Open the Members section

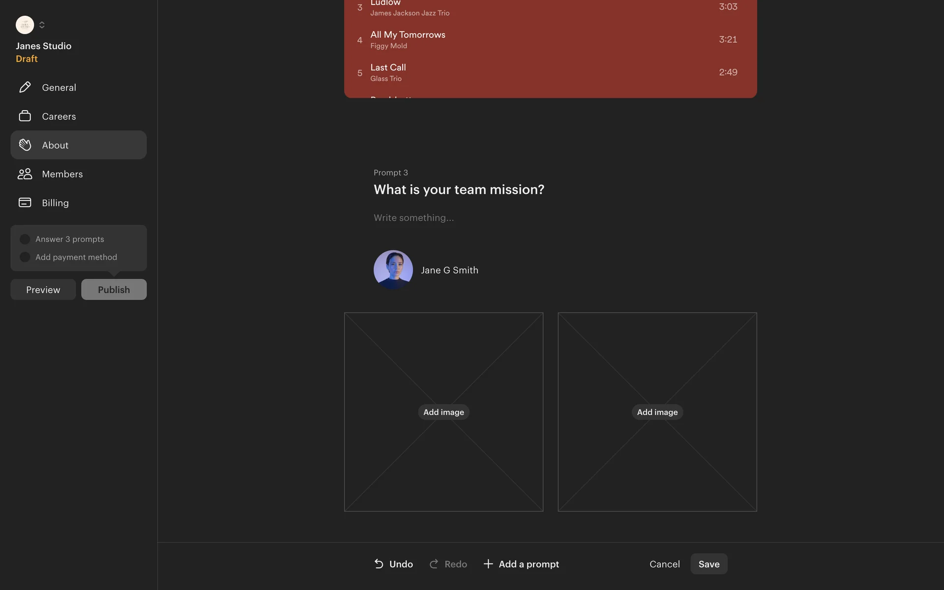pyautogui.click(x=62, y=174)
